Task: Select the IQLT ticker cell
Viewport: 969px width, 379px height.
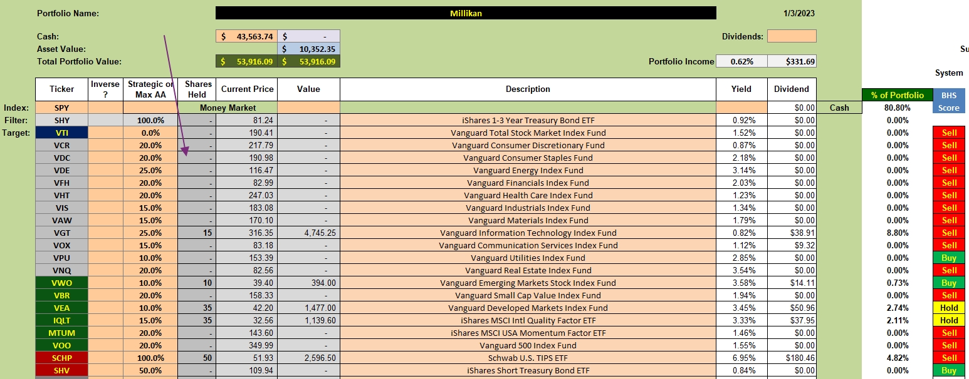Action: [62, 320]
